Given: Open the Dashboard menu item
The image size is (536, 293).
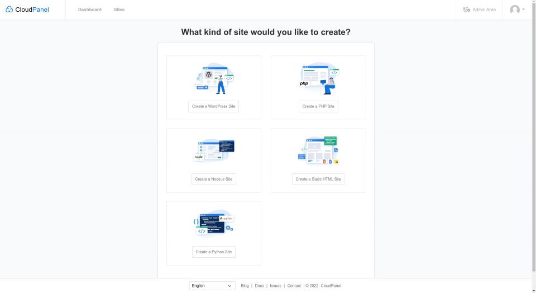Looking at the screenshot, I should pos(89,10).
